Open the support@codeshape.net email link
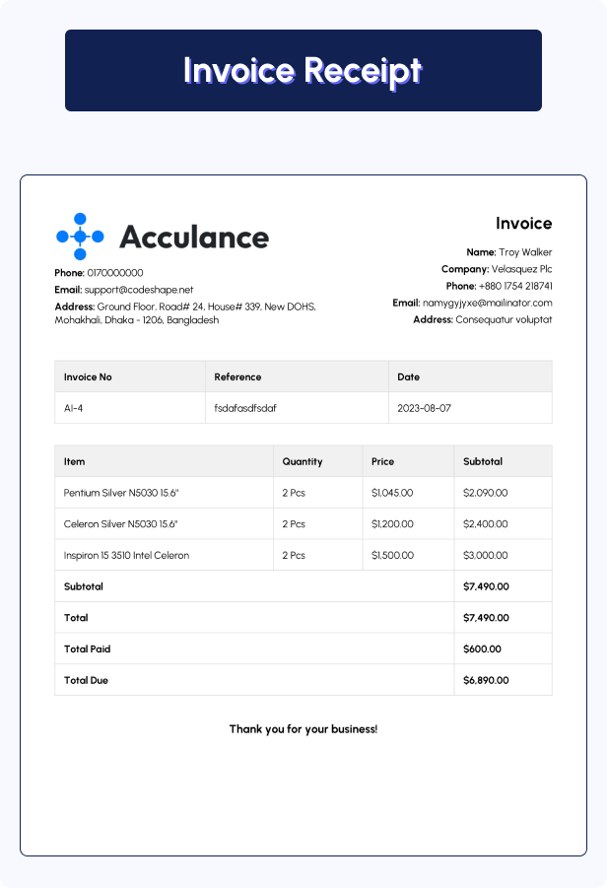Image resolution: width=607 pixels, height=888 pixels. pyautogui.click(x=139, y=290)
